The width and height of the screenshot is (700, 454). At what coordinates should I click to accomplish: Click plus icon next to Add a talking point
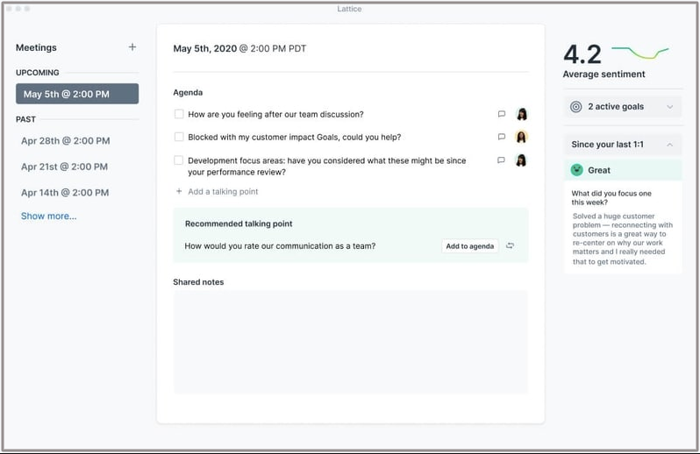179,191
